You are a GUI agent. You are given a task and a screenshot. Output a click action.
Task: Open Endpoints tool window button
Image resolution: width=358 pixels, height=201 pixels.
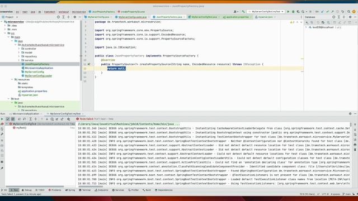tap(102, 190)
